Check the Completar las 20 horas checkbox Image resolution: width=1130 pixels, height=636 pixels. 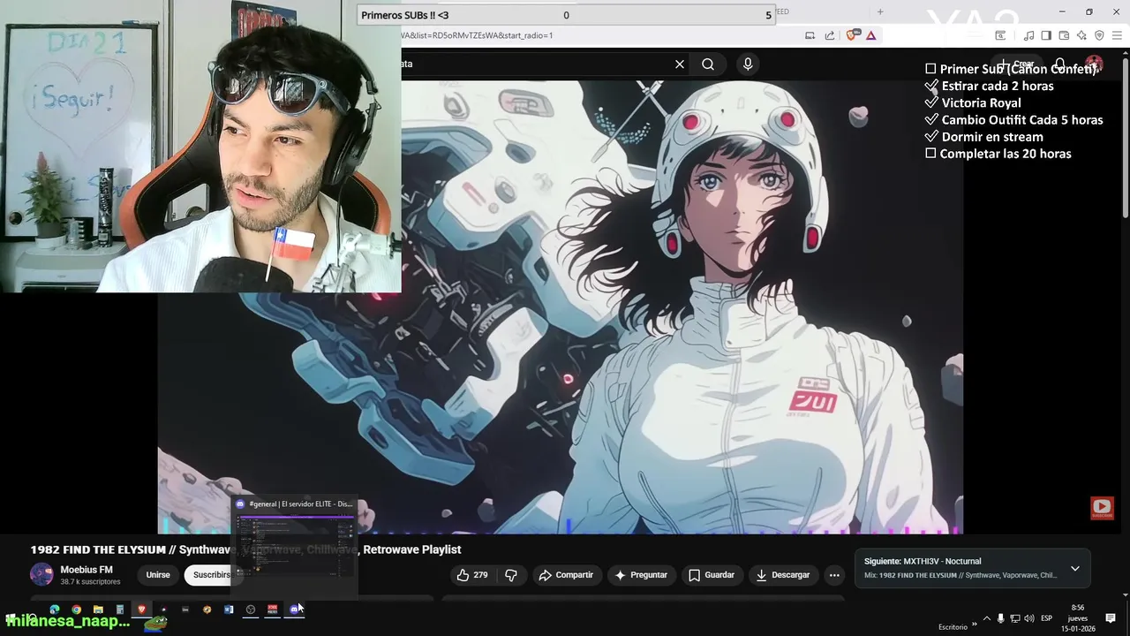(x=930, y=154)
